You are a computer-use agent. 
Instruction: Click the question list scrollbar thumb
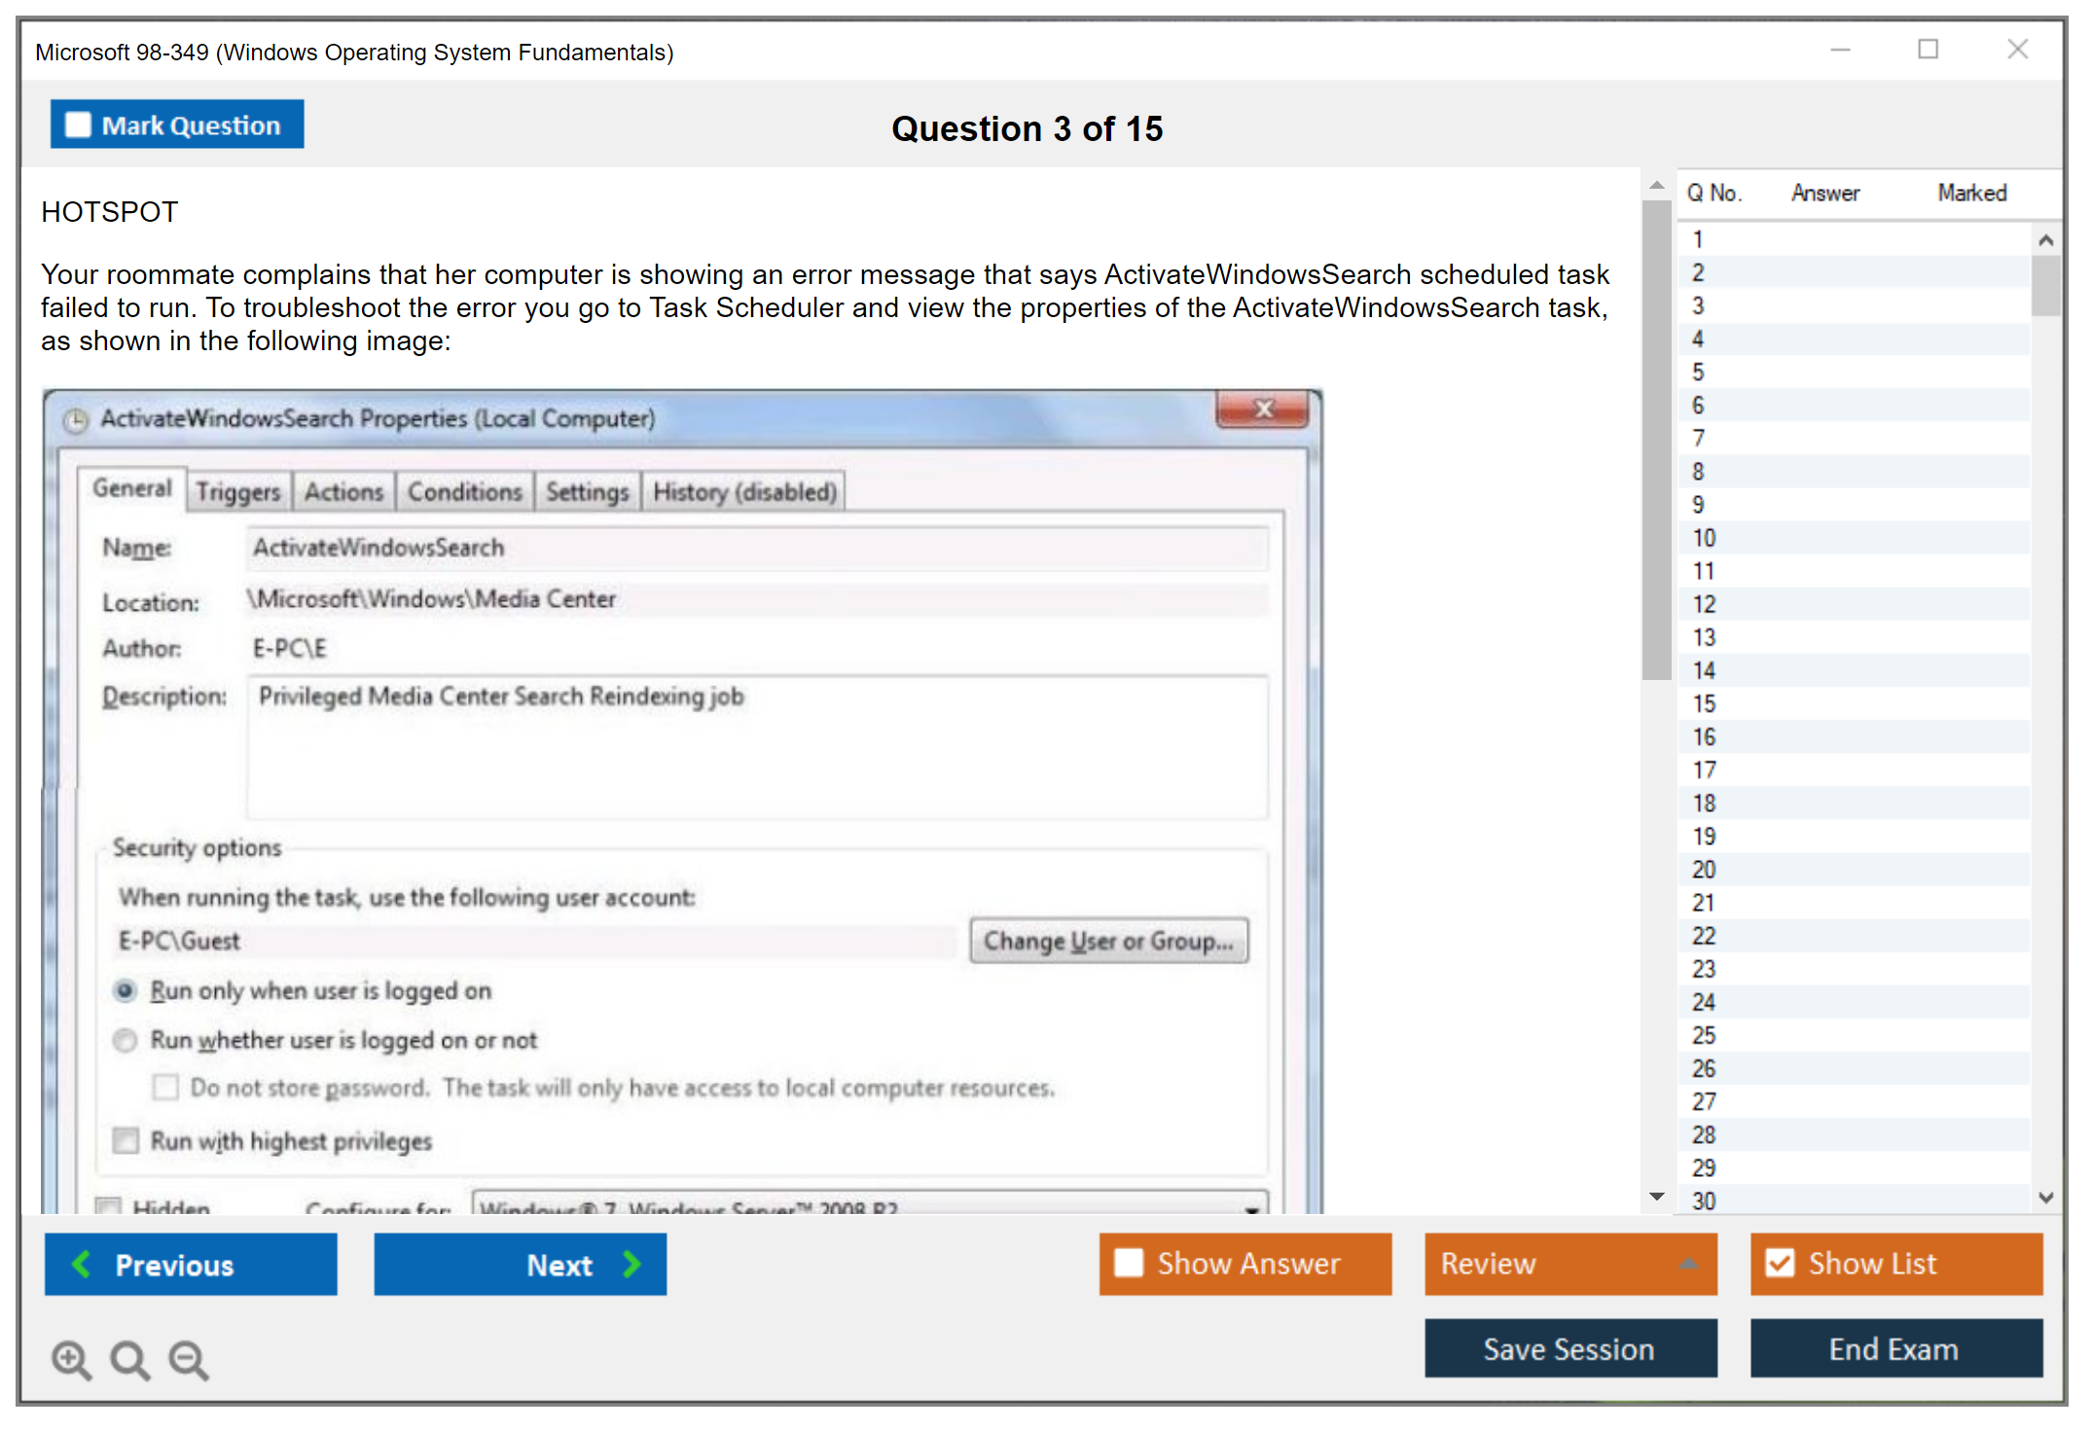2045,284
